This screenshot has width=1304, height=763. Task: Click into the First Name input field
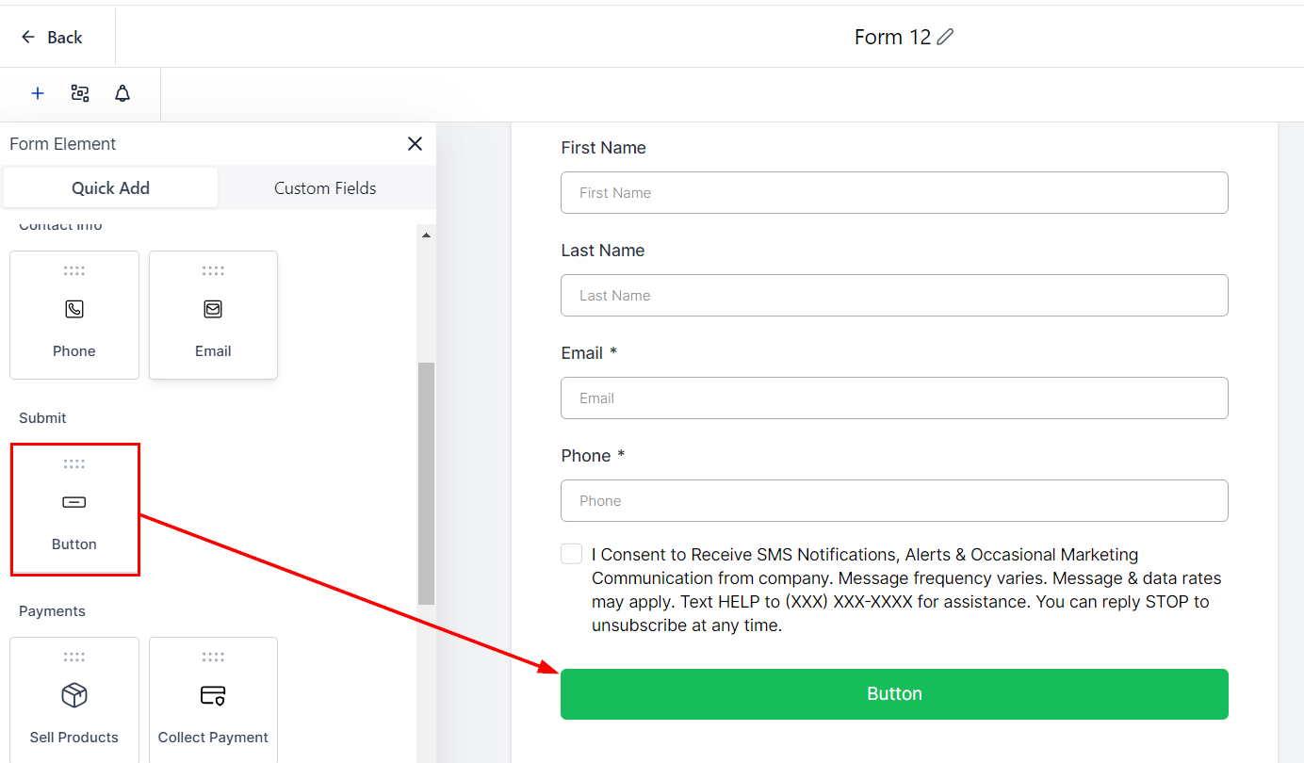[894, 192]
